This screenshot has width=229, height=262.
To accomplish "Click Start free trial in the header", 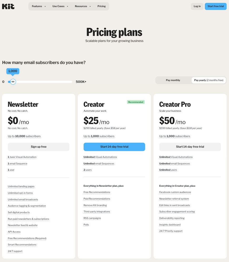I will (216, 6).
